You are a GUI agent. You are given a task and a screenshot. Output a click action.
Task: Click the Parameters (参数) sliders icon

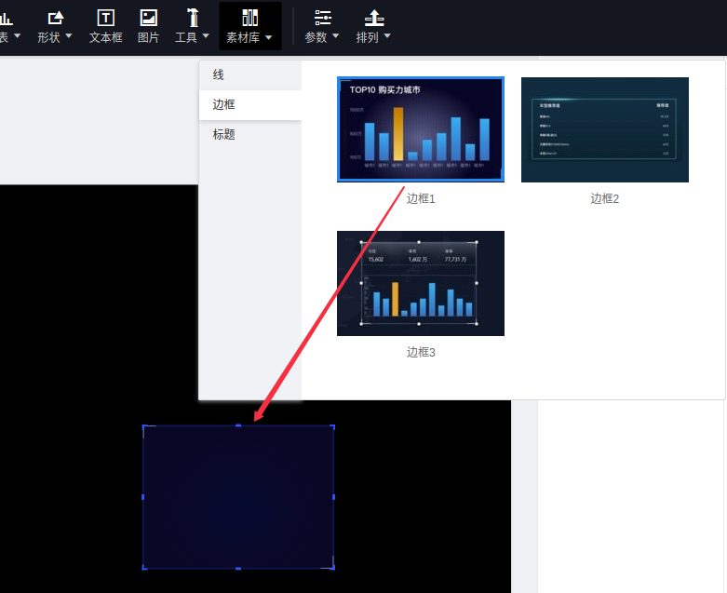(x=323, y=17)
